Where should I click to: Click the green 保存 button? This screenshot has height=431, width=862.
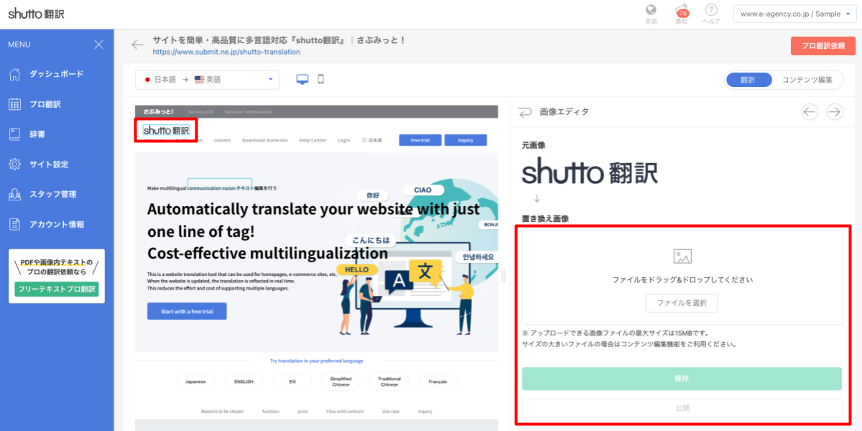(x=682, y=379)
